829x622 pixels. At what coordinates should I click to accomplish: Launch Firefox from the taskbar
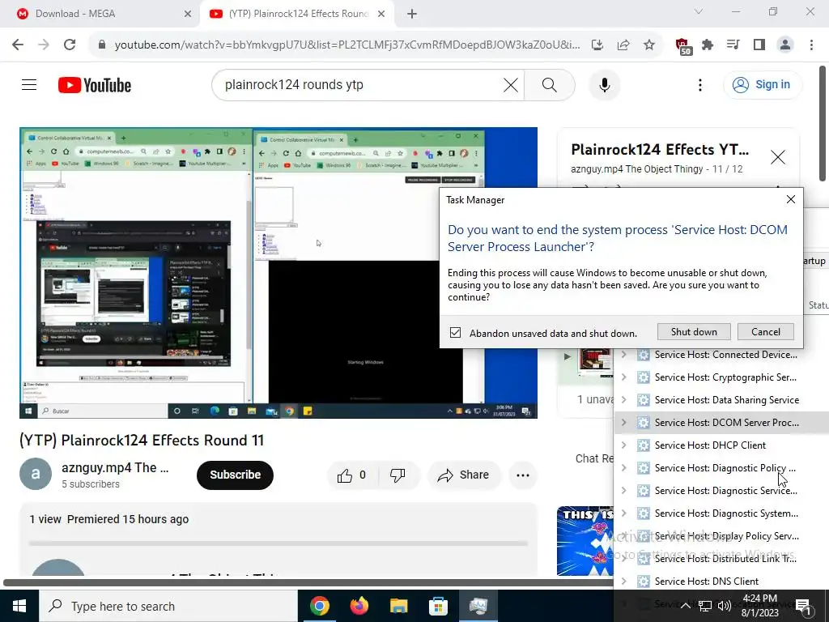[359, 606]
